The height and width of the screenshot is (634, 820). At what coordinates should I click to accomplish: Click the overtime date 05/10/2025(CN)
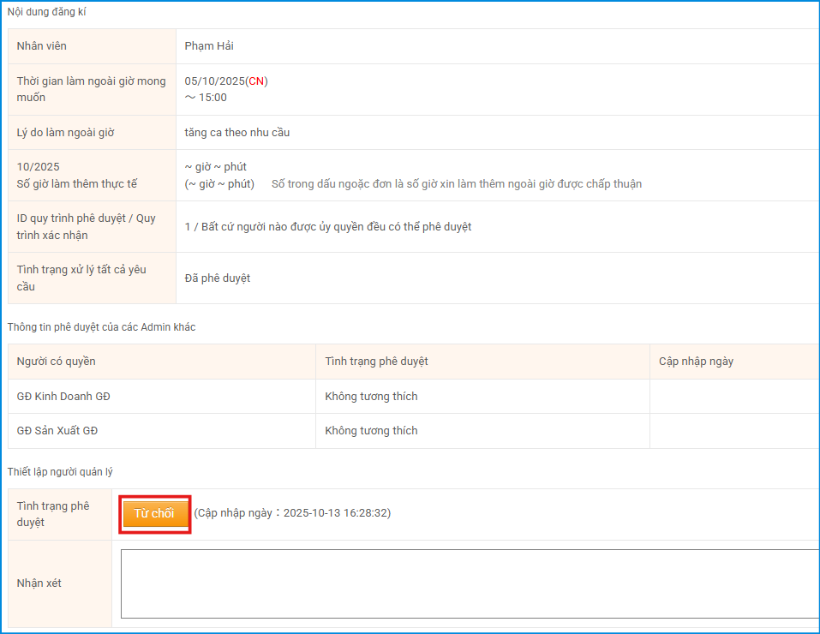point(226,81)
